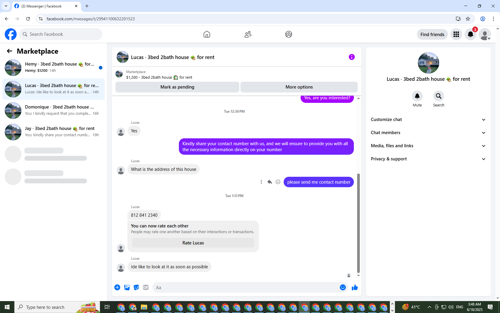Viewport: 500px width, 313px height.
Task: Click the phone number message 812 841 2340
Action: 144,215
